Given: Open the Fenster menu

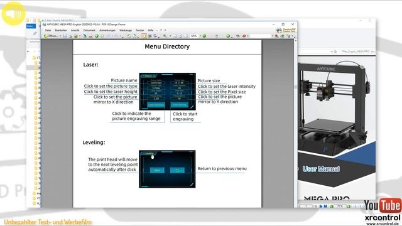Looking at the screenshot, I should (139, 30).
